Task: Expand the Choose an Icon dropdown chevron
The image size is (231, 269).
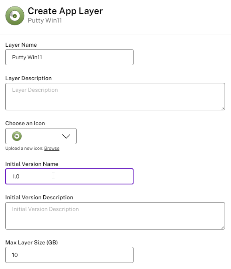Action: pyautogui.click(x=66, y=136)
